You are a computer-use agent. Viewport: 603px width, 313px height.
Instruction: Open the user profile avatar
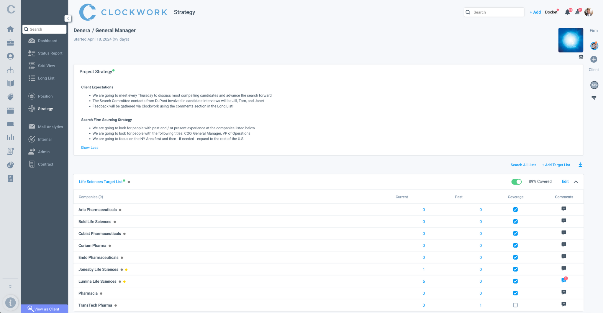(589, 12)
